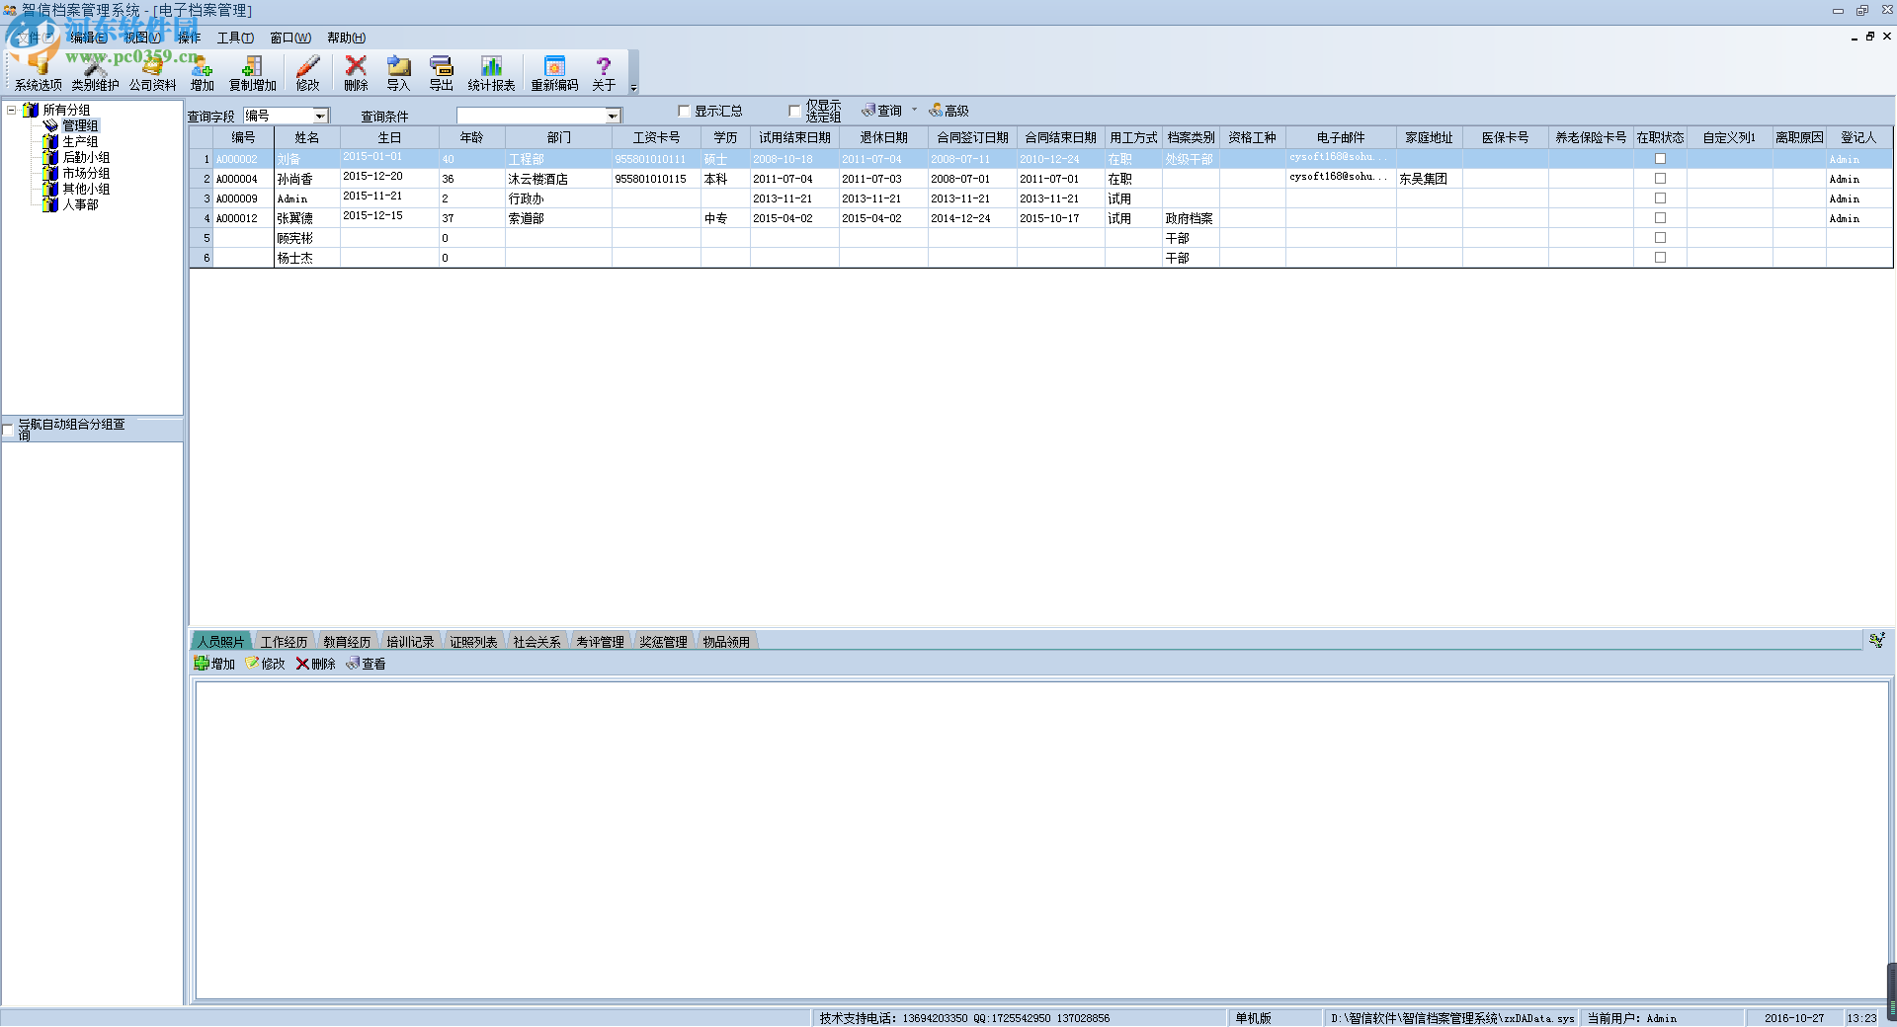Select 管理组 in the group tree
The width and height of the screenshot is (1897, 1027).
pyautogui.click(x=80, y=125)
